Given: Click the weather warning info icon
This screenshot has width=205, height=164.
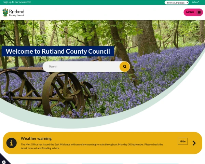Looking at the screenshot, I should [x=12, y=143].
